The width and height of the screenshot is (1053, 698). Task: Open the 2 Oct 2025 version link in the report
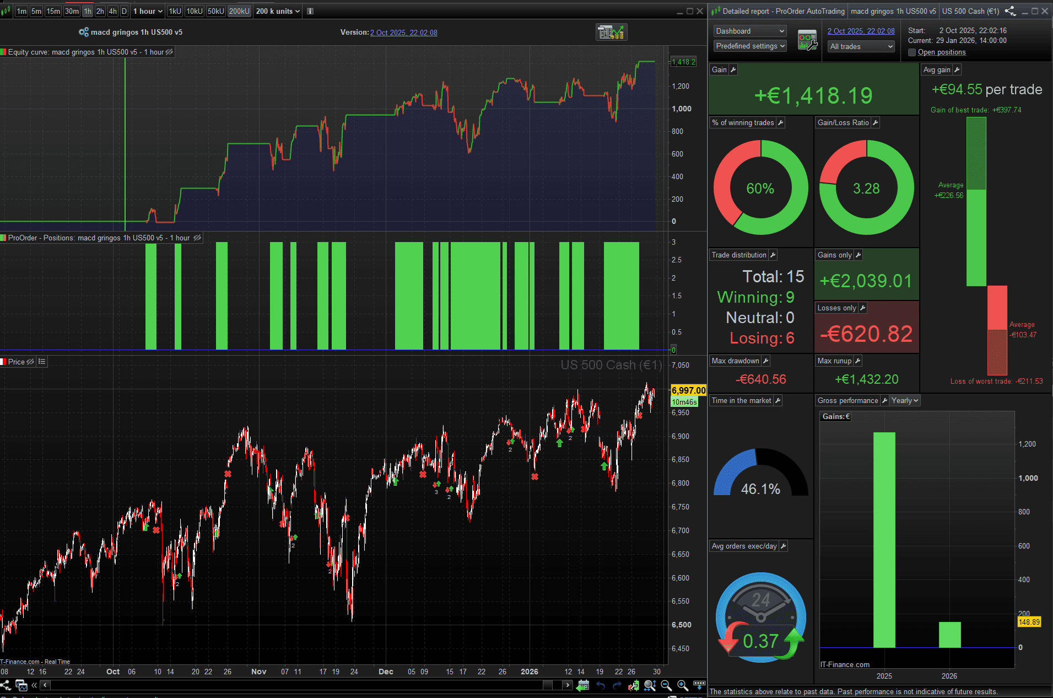[861, 31]
